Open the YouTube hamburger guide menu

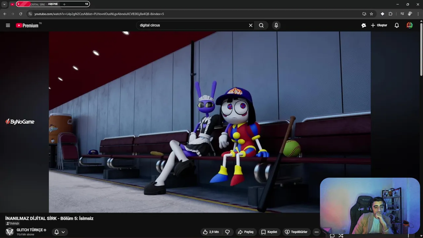tap(8, 25)
